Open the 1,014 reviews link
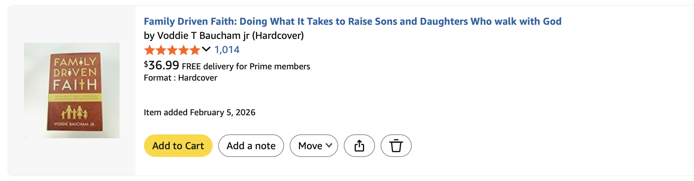Viewport: 694px width, 181px height. [227, 50]
